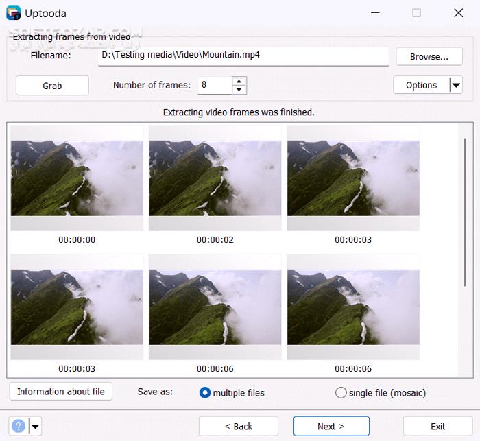Click the Uptooda app icon in title bar

(13, 13)
